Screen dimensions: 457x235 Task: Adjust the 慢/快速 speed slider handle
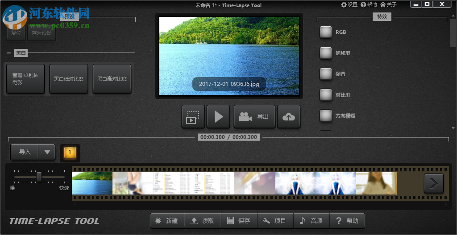coord(39,177)
